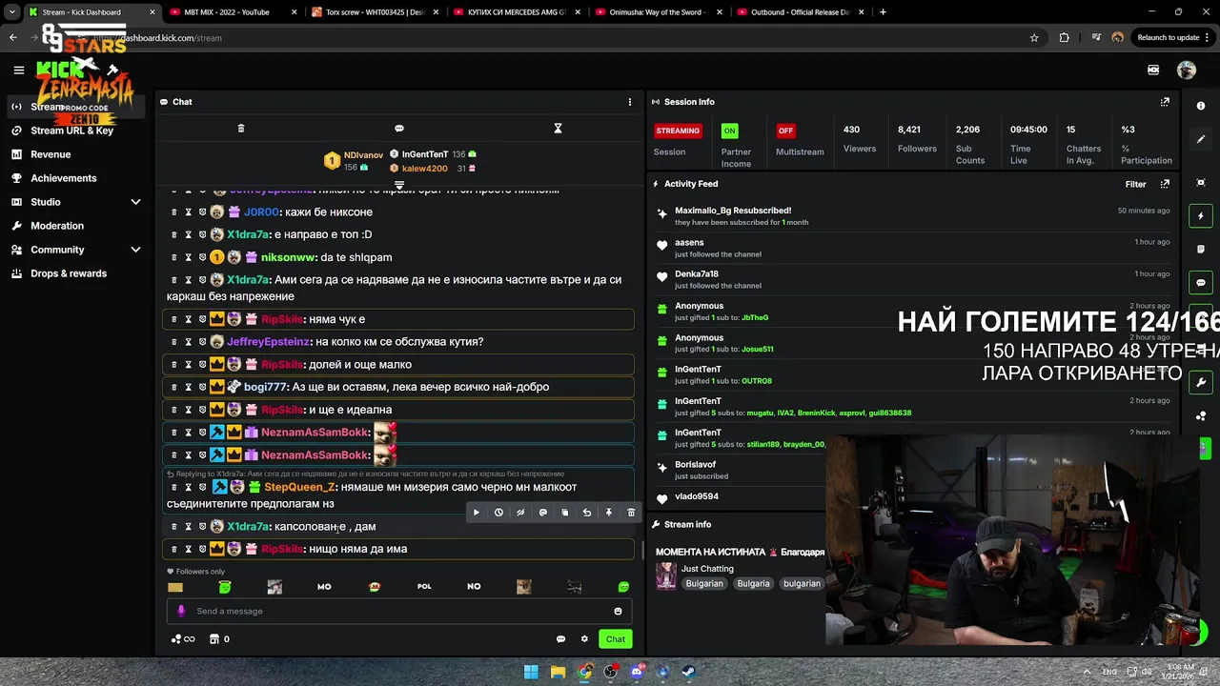Click the reply arrow icon in message action bar
This screenshot has width=1220, height=686.
click(586, 513)
